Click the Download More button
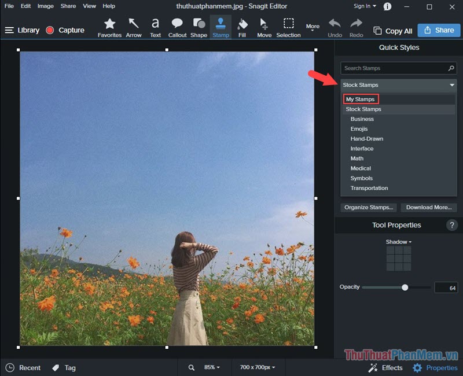 click(428, 207)
